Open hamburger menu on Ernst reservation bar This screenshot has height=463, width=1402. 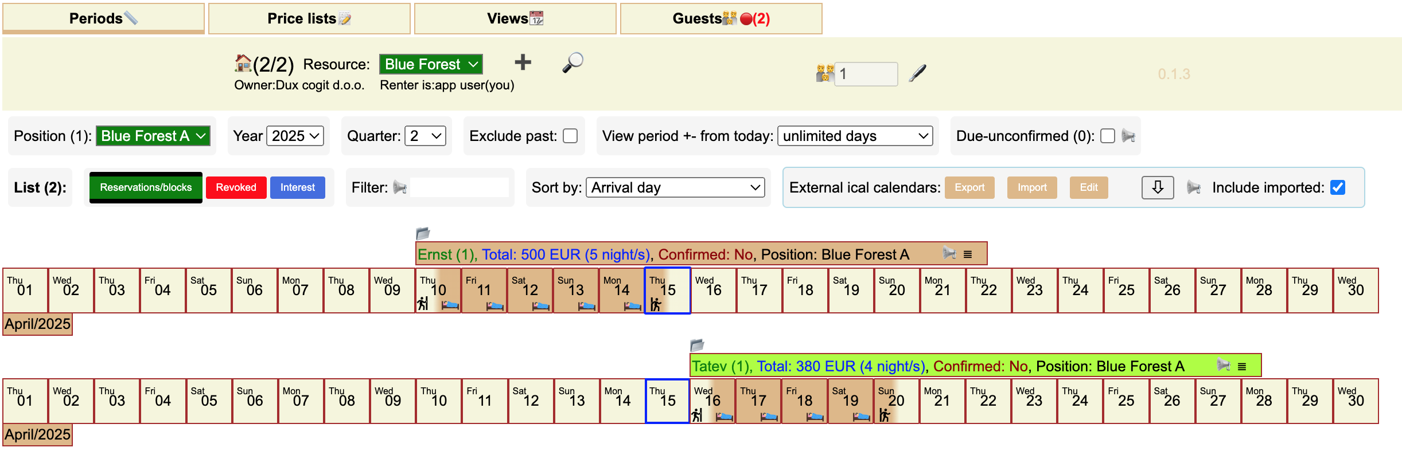coord(968,254)
